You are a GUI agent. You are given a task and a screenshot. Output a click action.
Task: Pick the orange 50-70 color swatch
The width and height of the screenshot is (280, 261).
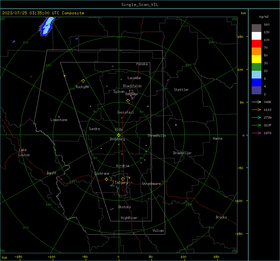(256, 52)
